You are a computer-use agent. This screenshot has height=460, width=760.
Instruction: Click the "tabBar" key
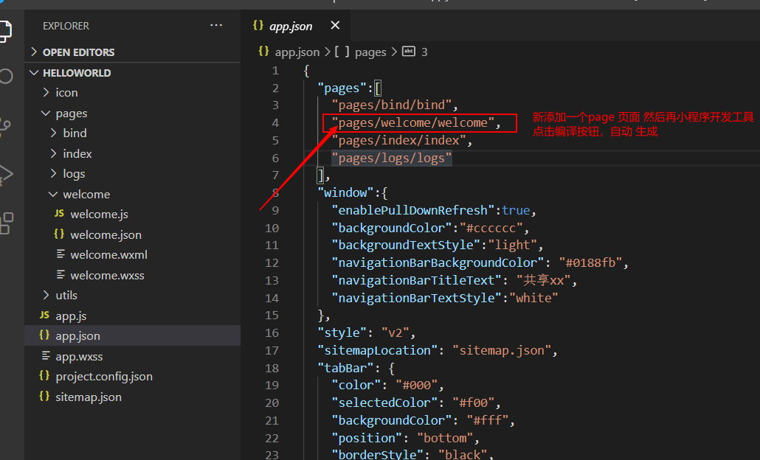pos(345,369)
